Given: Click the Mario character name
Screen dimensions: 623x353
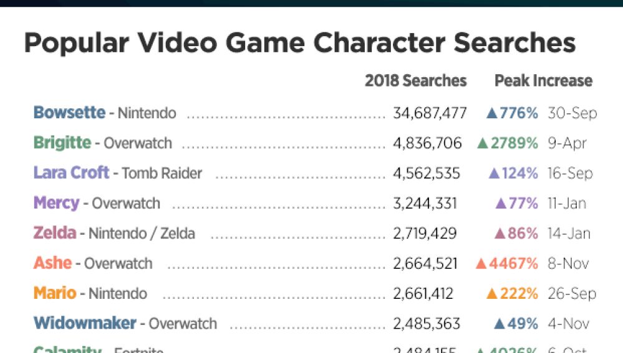Looking at the screenshot, I should (x=55, y=293).
